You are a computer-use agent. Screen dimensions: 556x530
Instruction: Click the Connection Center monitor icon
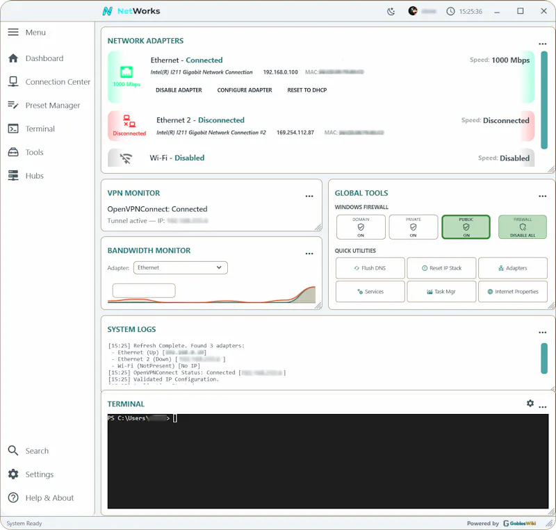(x=13, y=81)
